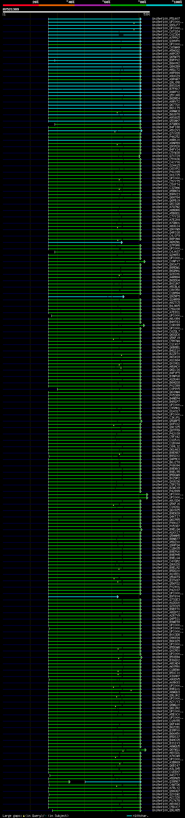
Task: Click the UniRef100_C8V350 label
Action: tap(166, 290)
